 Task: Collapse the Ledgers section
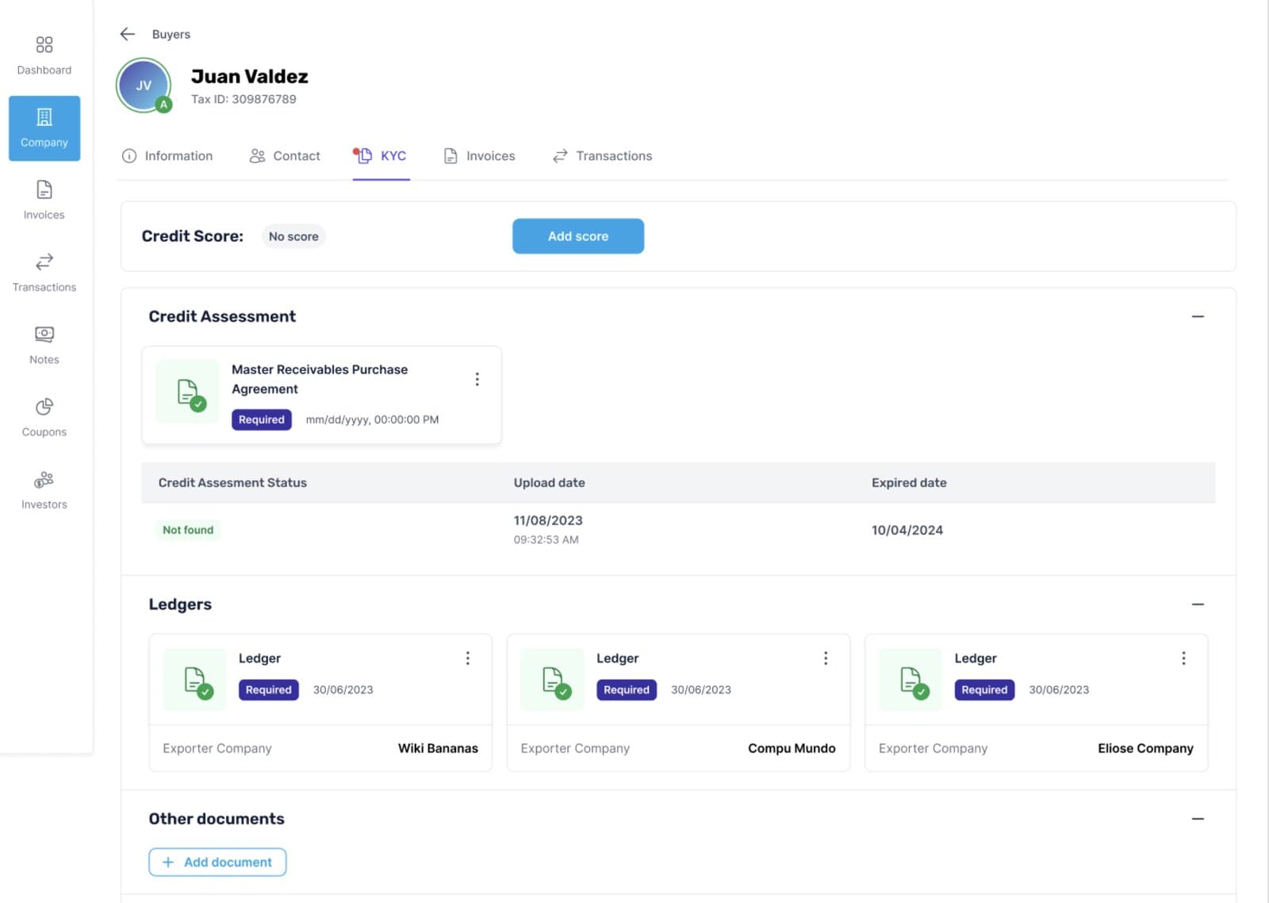pyautogui.click(x=1198, y=604)
